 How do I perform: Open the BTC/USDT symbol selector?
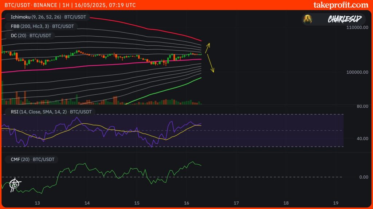point(17,5)
